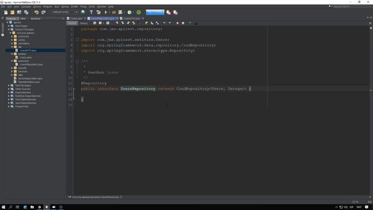Click the New Project toolbar icon

(x=12, y=12)
